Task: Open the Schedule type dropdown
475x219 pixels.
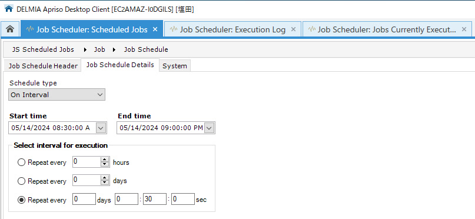Action: tap(57, 95)
